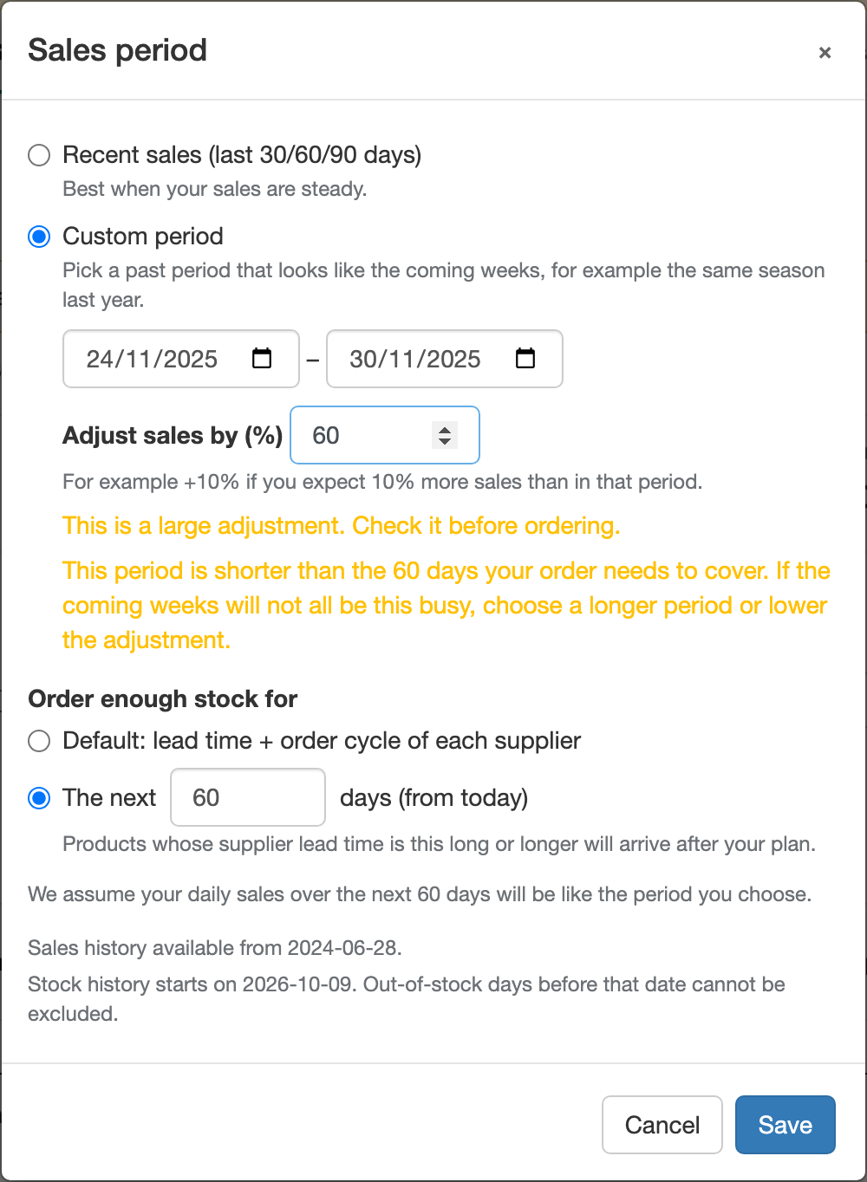Save the sales period settings
The height and width of the screenshot is (1182, 867).
click(786, 1125)
